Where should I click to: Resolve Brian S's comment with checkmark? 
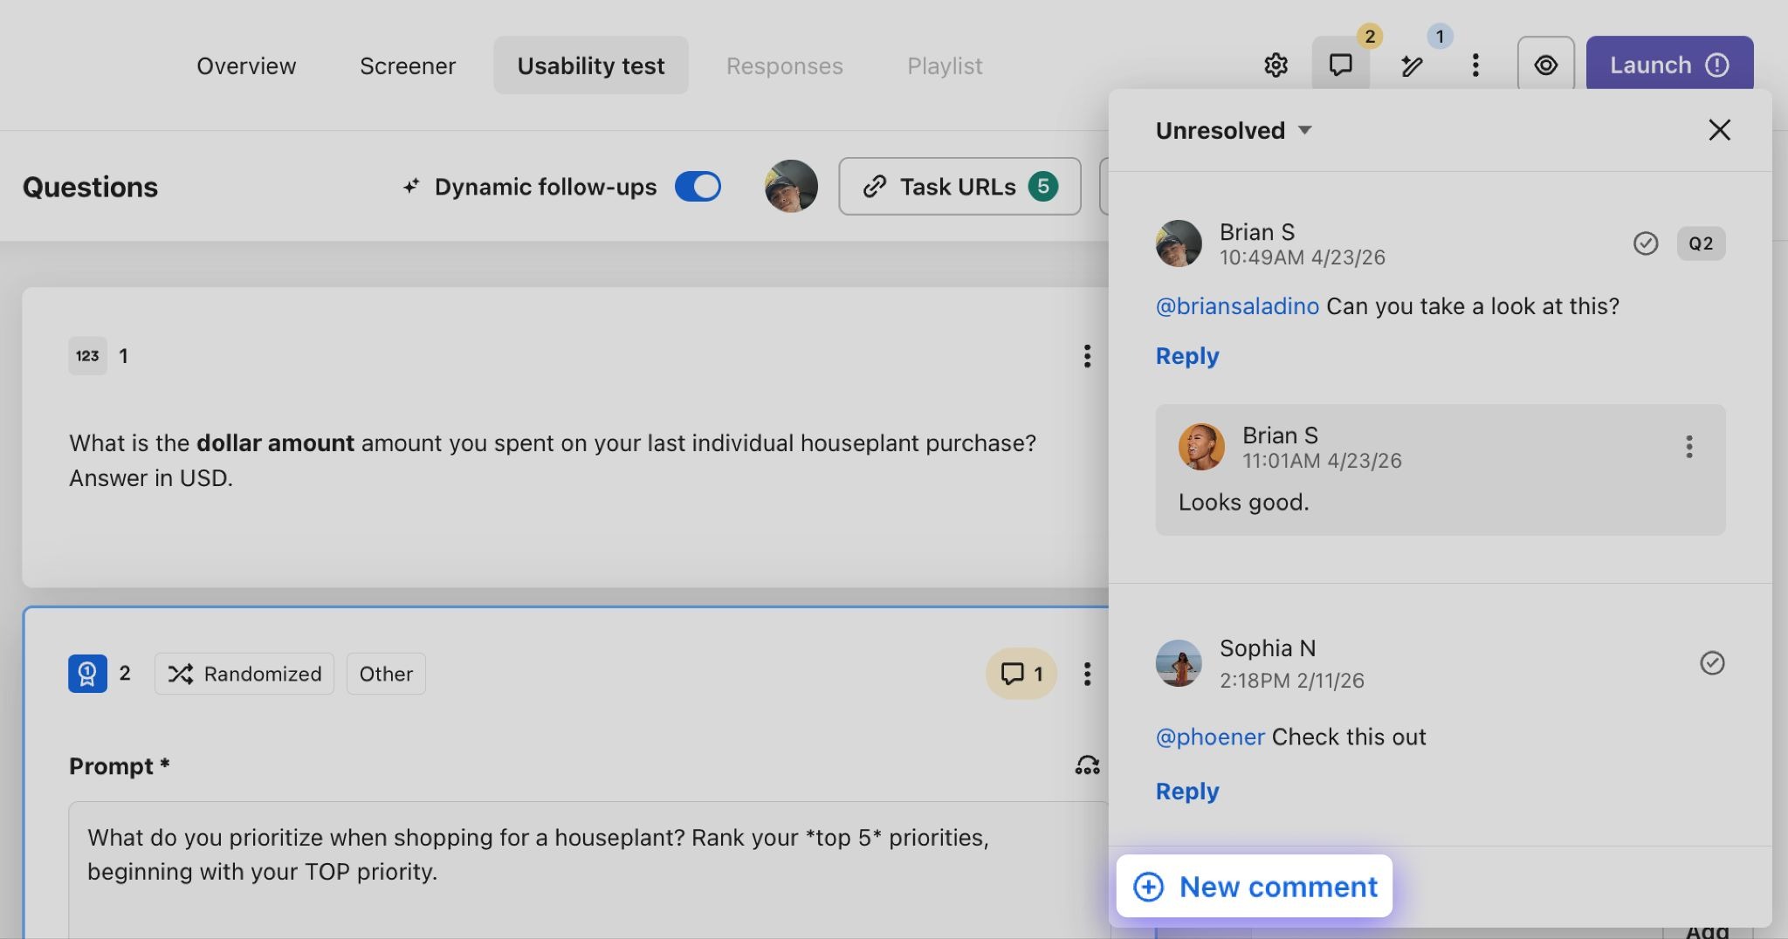click(x=1645, y=243)
